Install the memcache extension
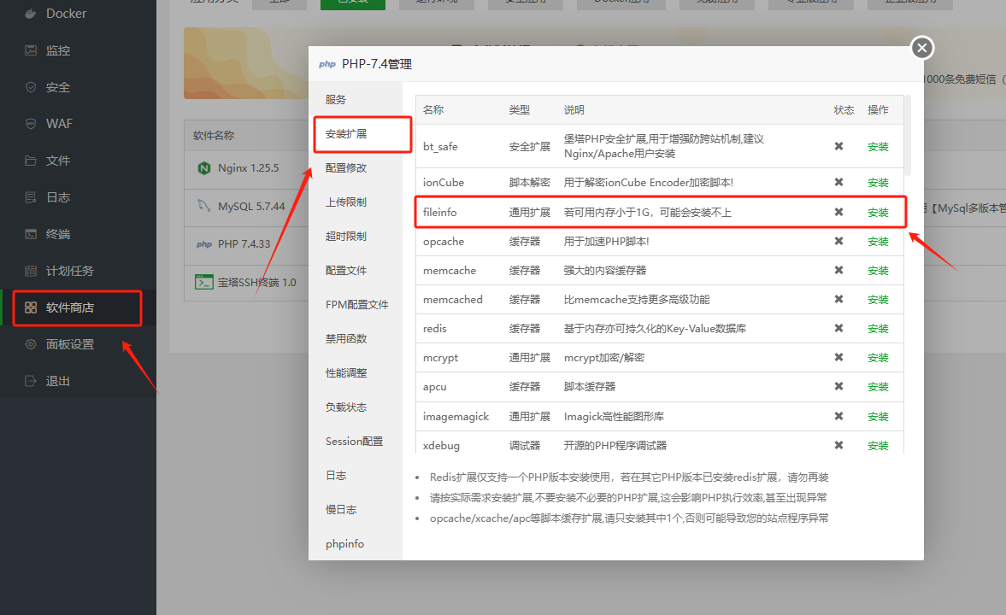 point(878,271)
